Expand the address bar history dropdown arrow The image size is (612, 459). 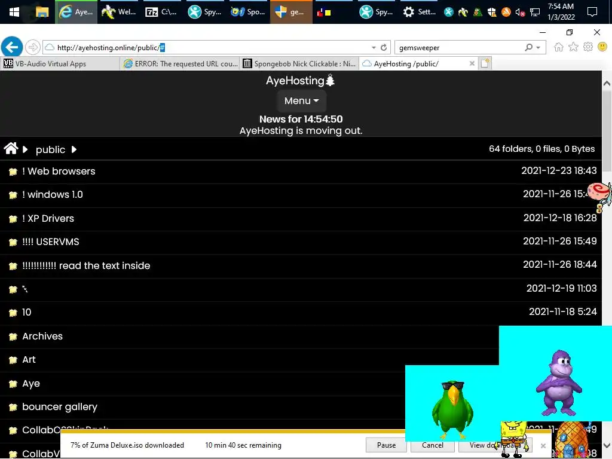374,47
